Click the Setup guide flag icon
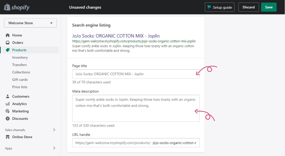The height and width of the screenshot is (156, 285). 209,7
